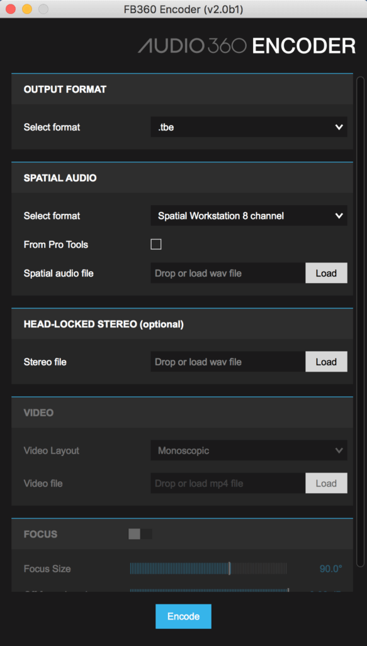This screenshot has width=367, height=646.
Task: Open the Output Format .tbe dropdown
Action: pos(249,127)
